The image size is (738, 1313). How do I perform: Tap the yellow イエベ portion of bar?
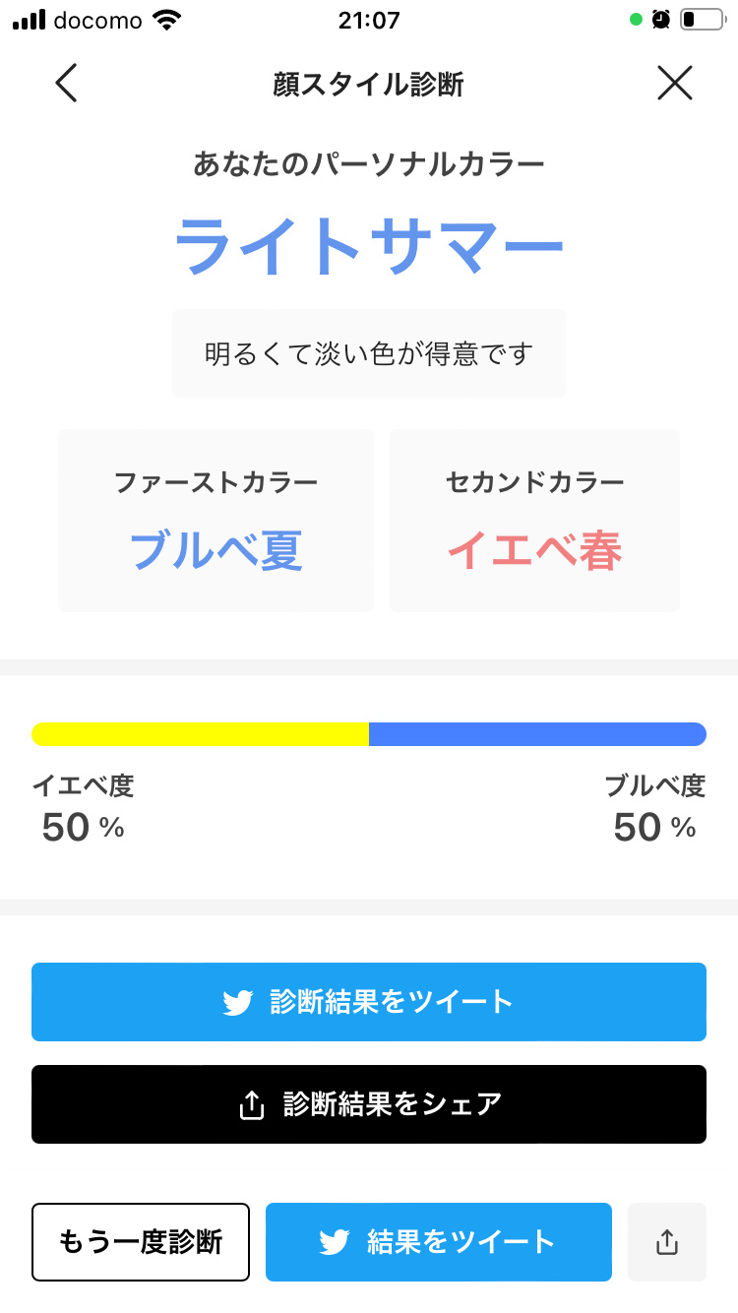[201, 734]
